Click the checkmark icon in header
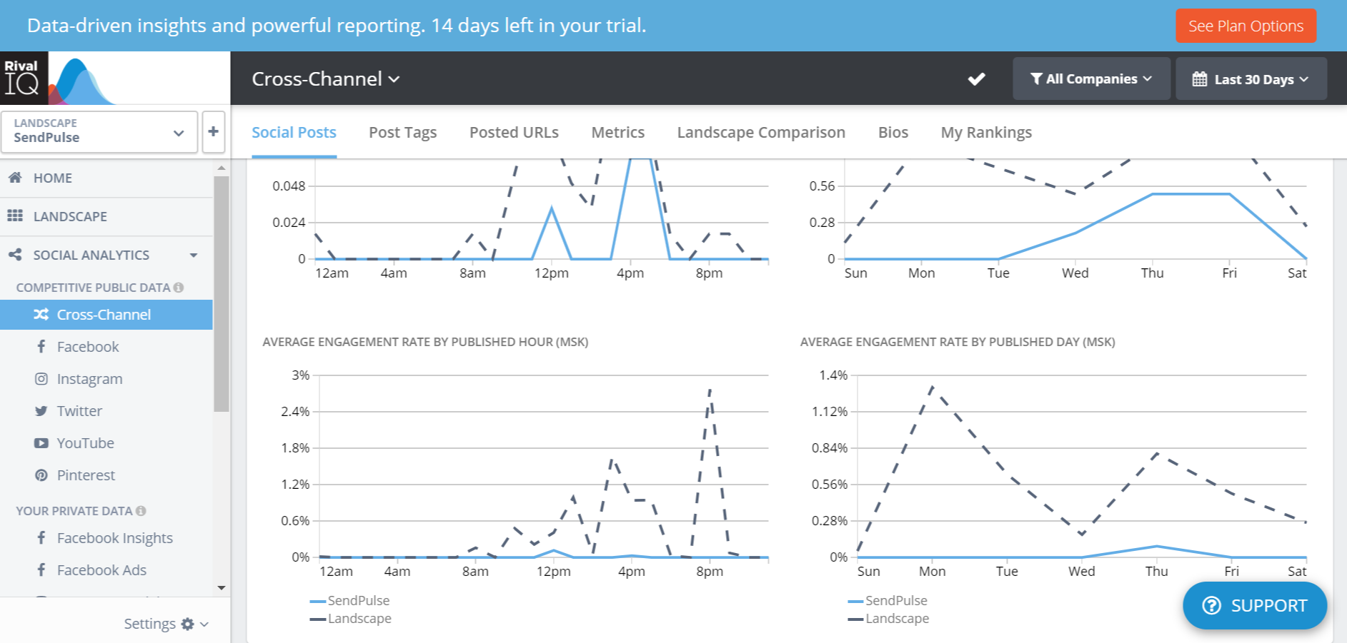This screenshot has height=643, width=1347. 977,79
